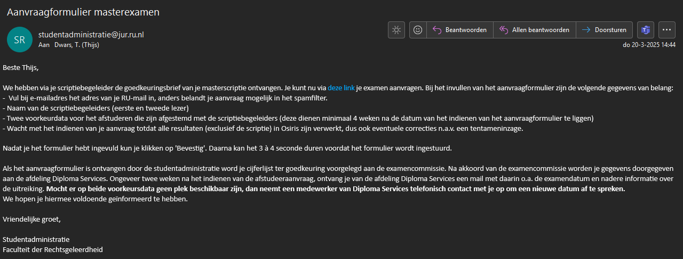The height and width of the screenshot is (259, 683).
Task: Share the message to Teams
Action: [646, 30]
